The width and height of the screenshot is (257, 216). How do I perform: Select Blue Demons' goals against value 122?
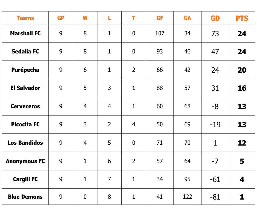pos(187,197)
